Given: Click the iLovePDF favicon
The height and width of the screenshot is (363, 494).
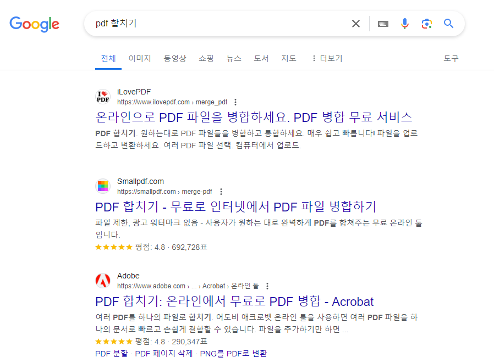Looking at the screenshot, I should click(x=103, y=97).
